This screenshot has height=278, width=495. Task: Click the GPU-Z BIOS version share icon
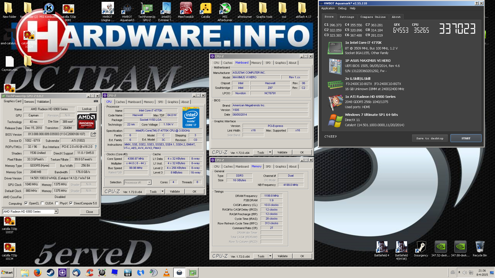pos(93,134)
